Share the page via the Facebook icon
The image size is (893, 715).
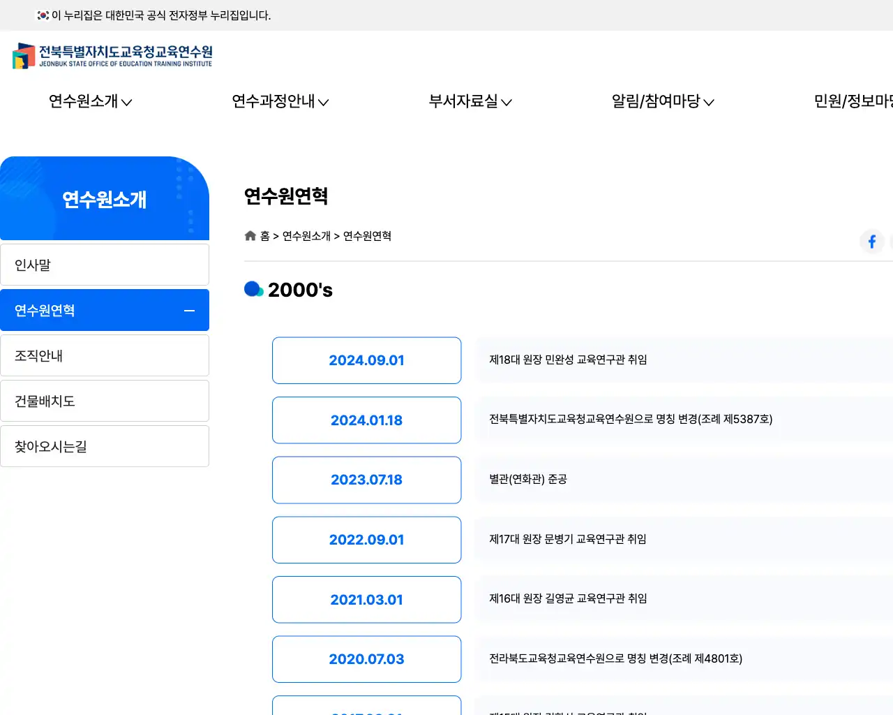[871, 242]
